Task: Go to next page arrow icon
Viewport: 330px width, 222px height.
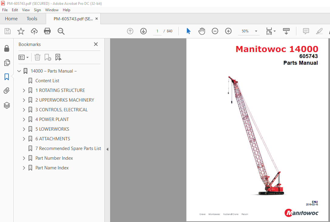Action: point(143,31)
